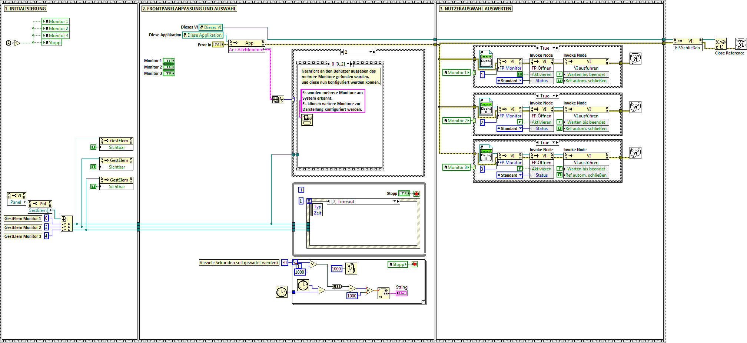Click the error handler beside the Display II case
Viewport: 747px width, 343px height.
(x=635, y=107)
